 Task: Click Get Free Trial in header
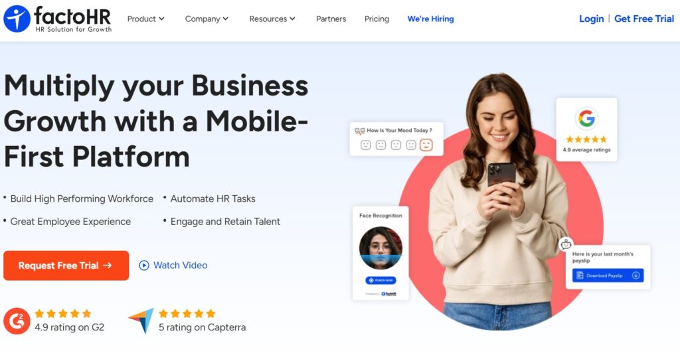(x=644, y=19)
